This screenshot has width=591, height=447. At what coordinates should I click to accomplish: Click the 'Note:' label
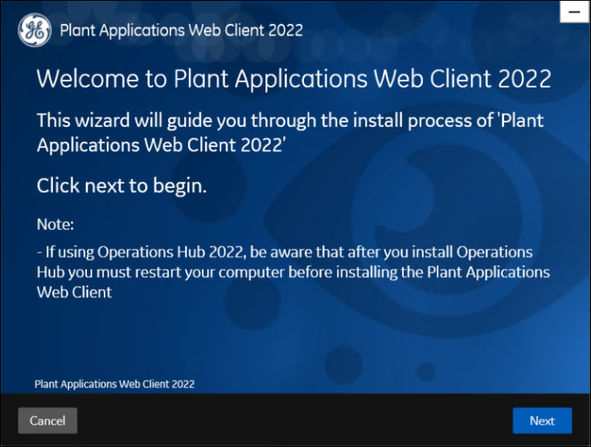click(x=55, y=224)
